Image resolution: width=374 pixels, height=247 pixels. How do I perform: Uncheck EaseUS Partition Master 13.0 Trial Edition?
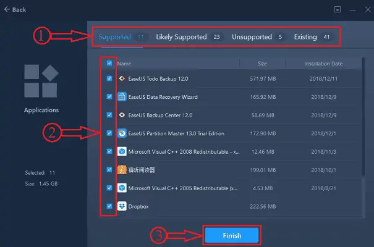pyautogui.click(x=109, y=133)
